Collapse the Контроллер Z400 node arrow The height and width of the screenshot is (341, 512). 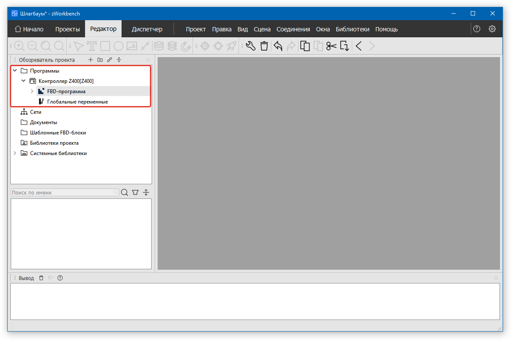tap(24, 81)
